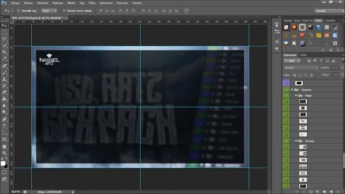Image resolution: width=345 pixels, height=194 pixels.
Task: Open the Pencere menu
Action: (x=122, y=3)
